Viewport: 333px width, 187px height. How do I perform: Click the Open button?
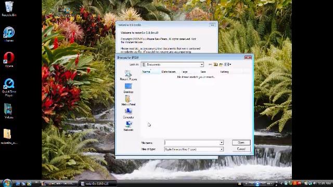pyautogui.click(x=241, y=142)
